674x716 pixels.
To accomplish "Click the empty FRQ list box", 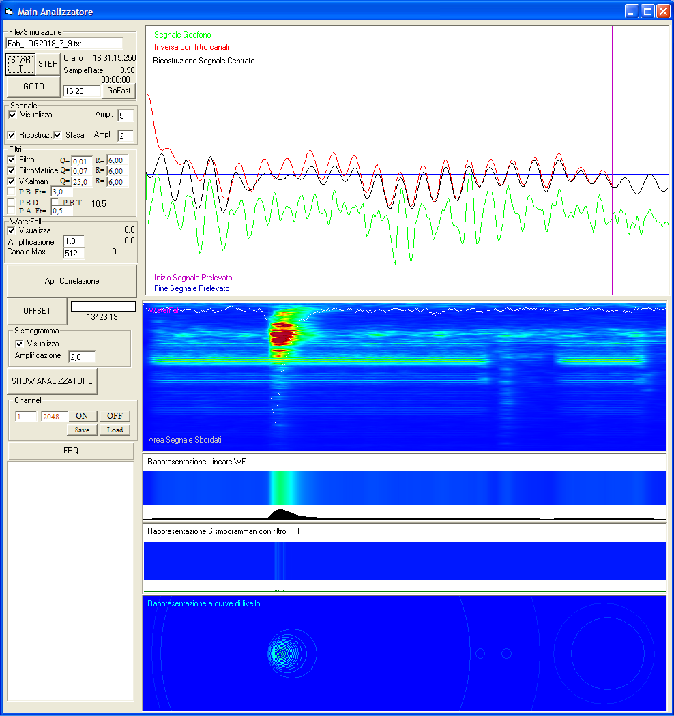I will click(71, 581).
